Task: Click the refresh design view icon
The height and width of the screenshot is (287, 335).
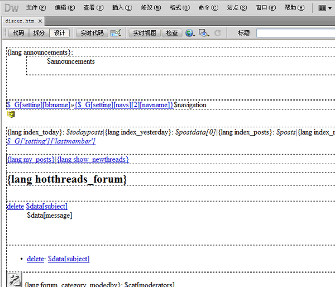Action: click(x=218, y=33)
